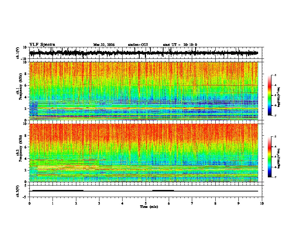The height and width of the screenshot is (228, 295).
Task: Click the time axis tick label "9"
Action: click(238, 203)
